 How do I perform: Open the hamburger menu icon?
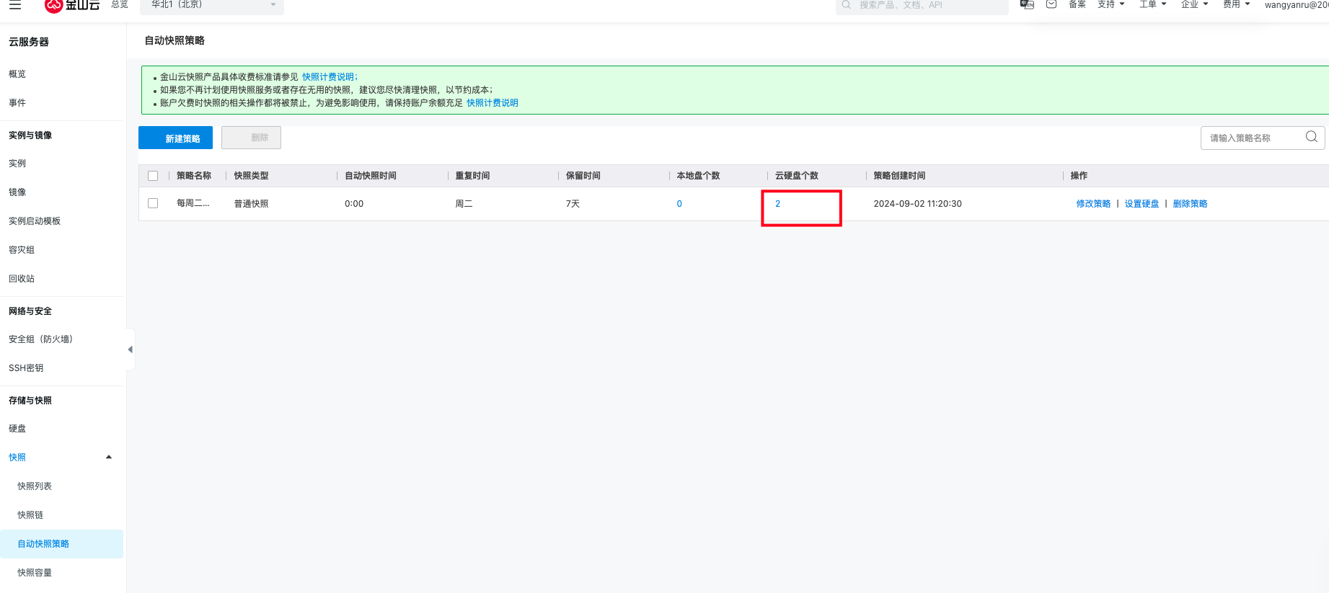point(15,5)
